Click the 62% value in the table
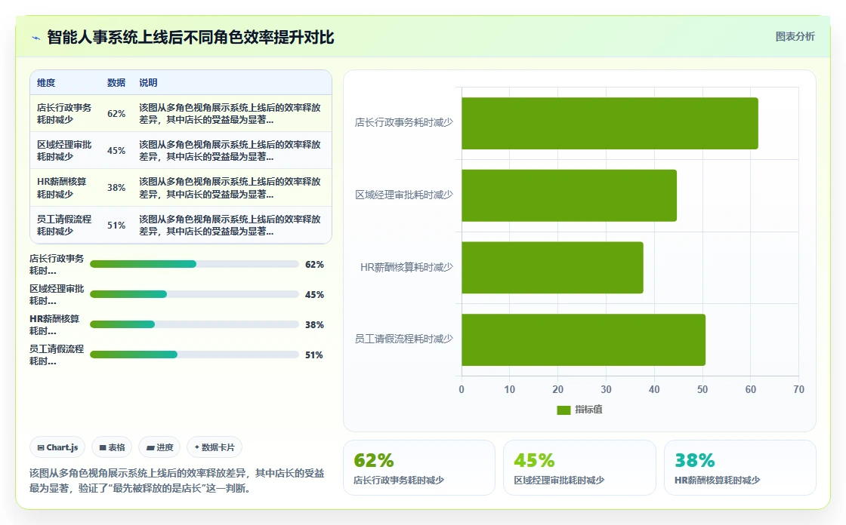846x525 pixels. click(116, 114)
